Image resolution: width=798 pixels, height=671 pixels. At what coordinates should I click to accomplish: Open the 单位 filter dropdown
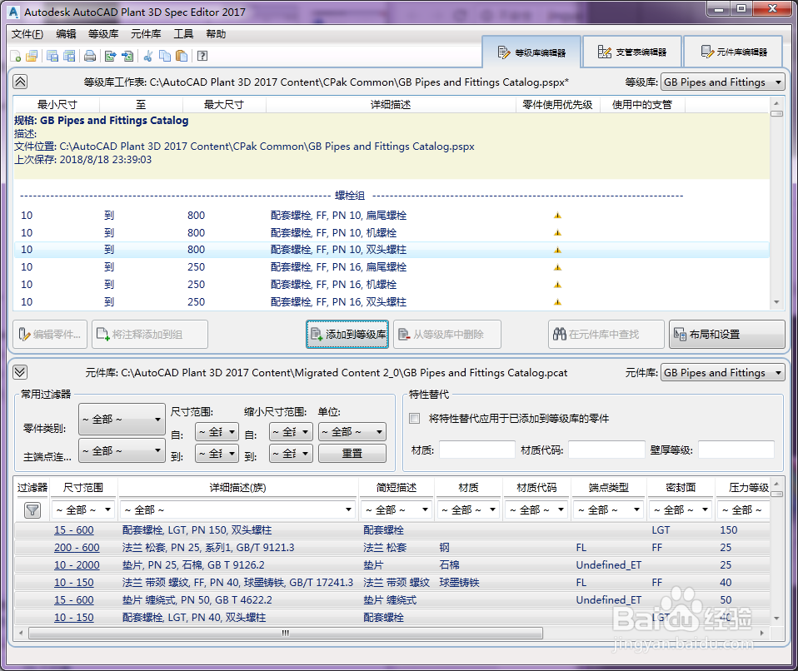click(x=352, y=432)
